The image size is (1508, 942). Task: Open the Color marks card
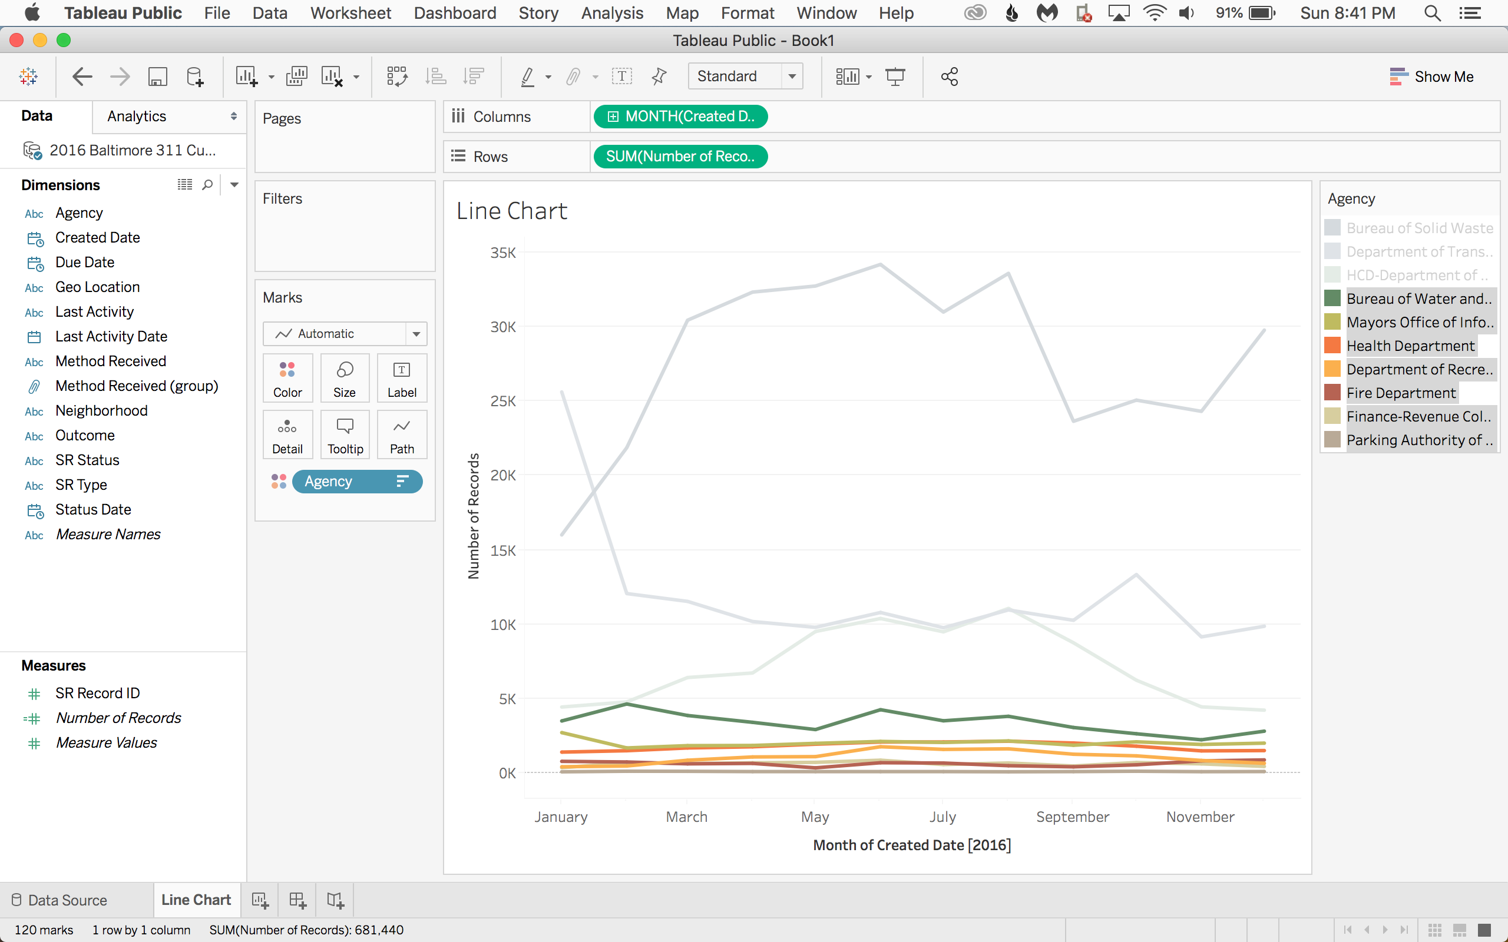coord(287,378)
